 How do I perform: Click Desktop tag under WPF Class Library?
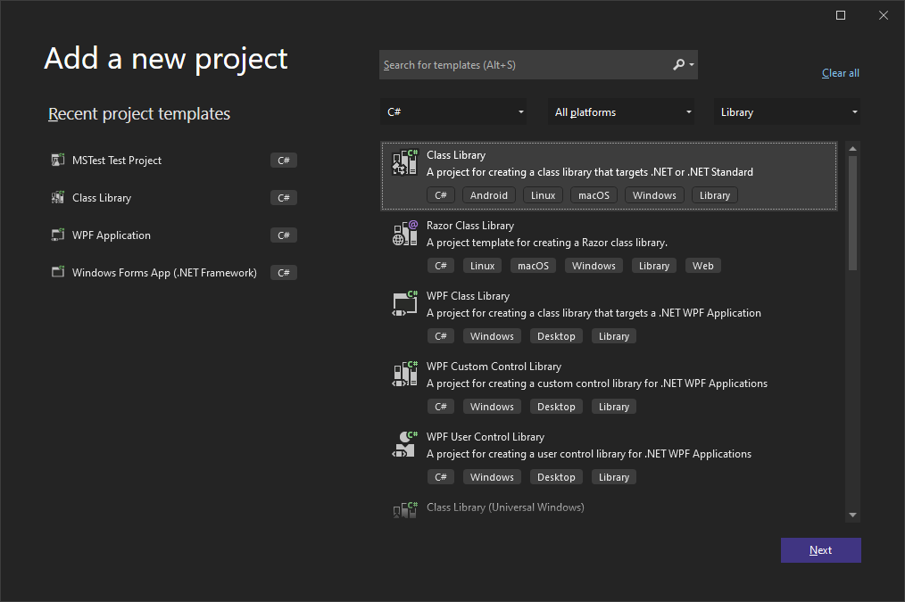click(556, 336)
